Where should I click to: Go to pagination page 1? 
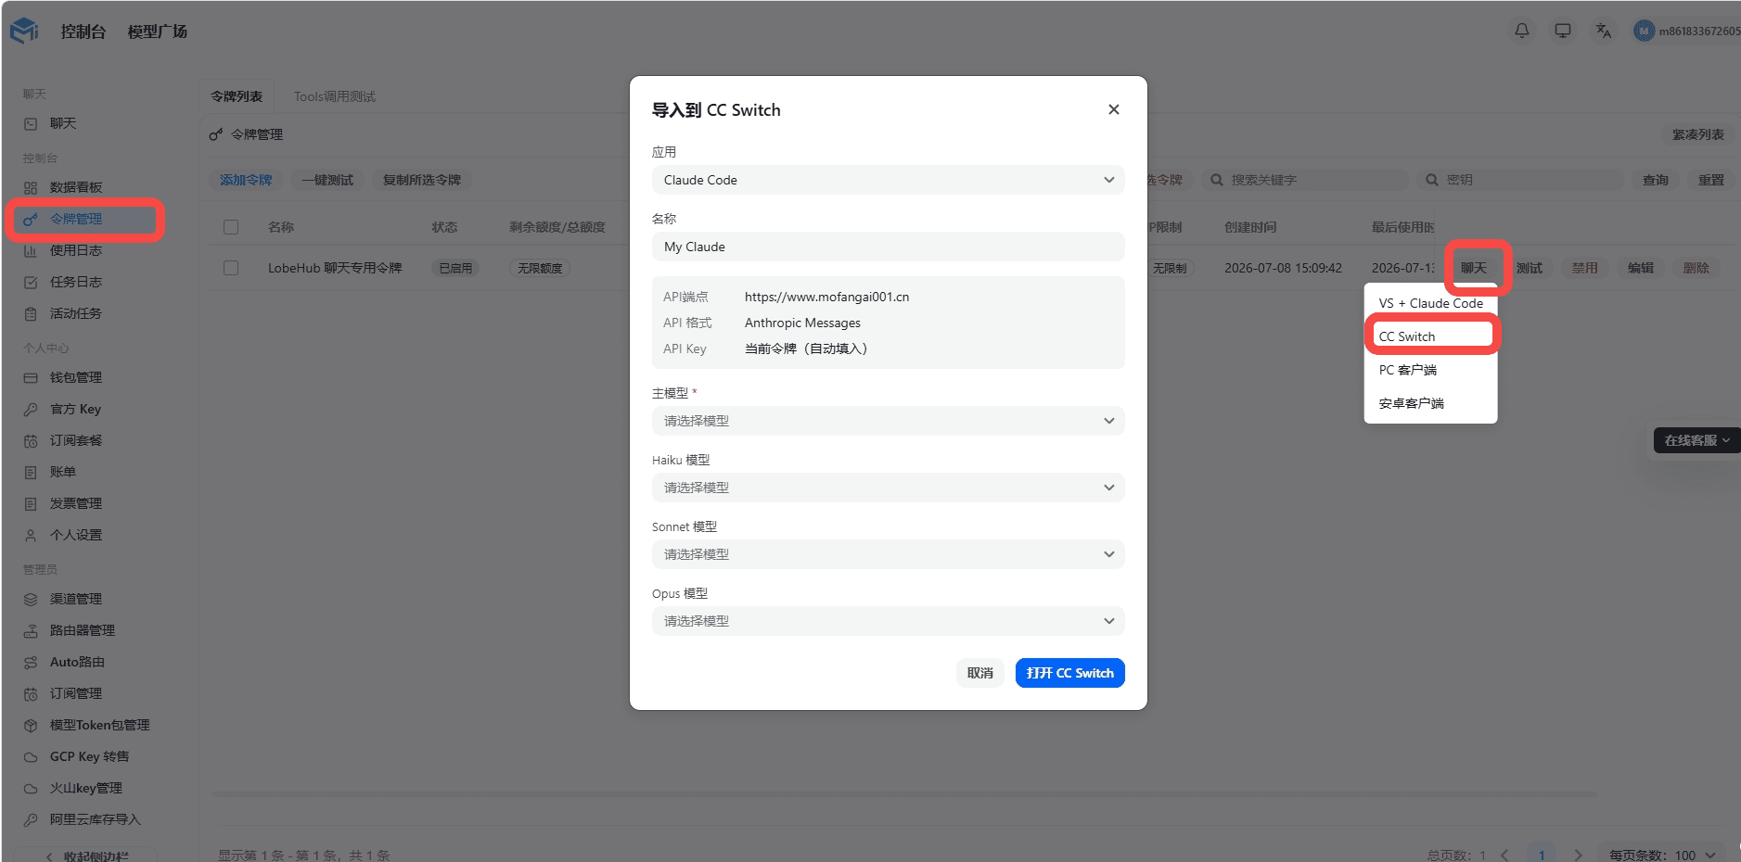coord(1542,855)
